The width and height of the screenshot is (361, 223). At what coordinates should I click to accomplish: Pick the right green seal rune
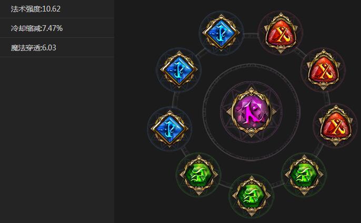click(304, 175)
